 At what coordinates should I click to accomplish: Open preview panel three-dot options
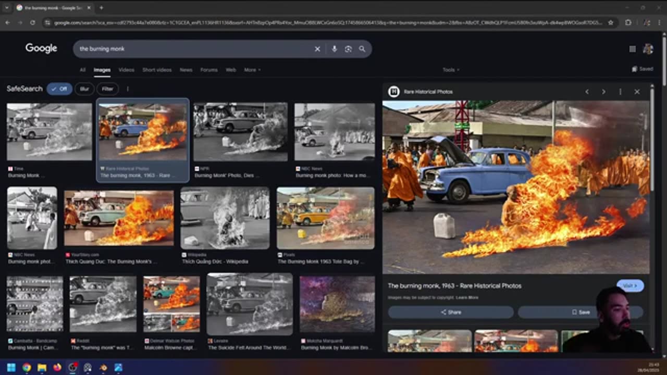[x=620, y=92]
